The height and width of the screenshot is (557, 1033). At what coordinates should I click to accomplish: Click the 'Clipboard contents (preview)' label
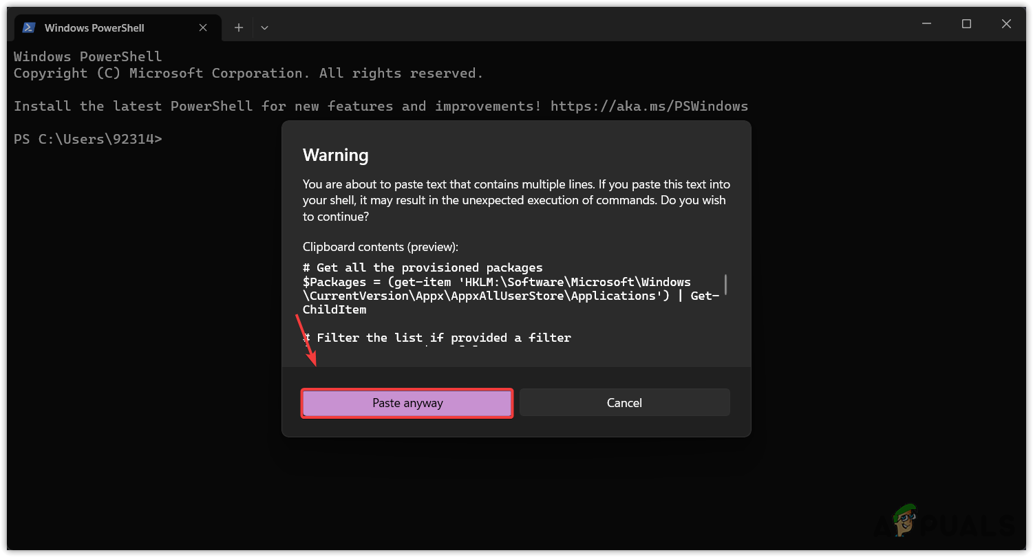pos(380,246)
